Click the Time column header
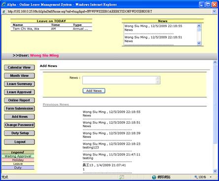This screenshot has width=219, height=181. [x=55, y=25]
